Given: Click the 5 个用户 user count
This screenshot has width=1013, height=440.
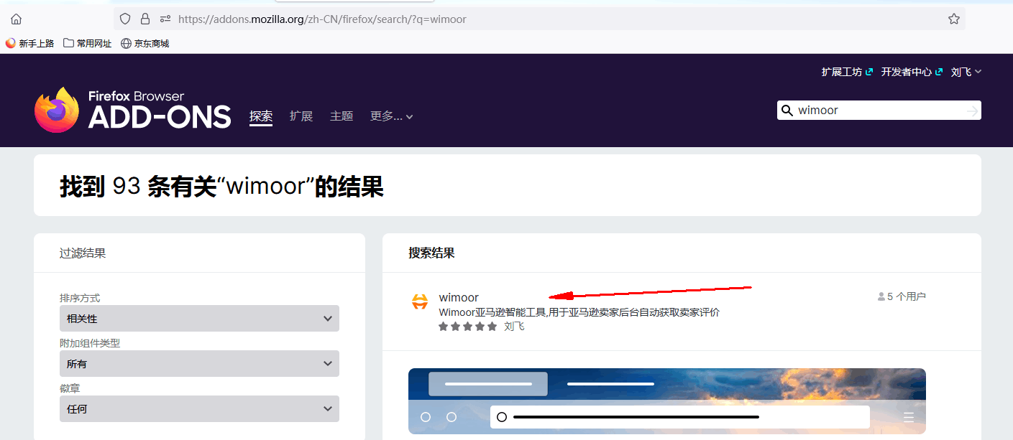Looking at the screenshot, I should tap(902, 296).
